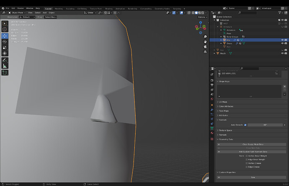Open World properties tab
The width and height of the screenshot is (289, 186).
(212, 99)
